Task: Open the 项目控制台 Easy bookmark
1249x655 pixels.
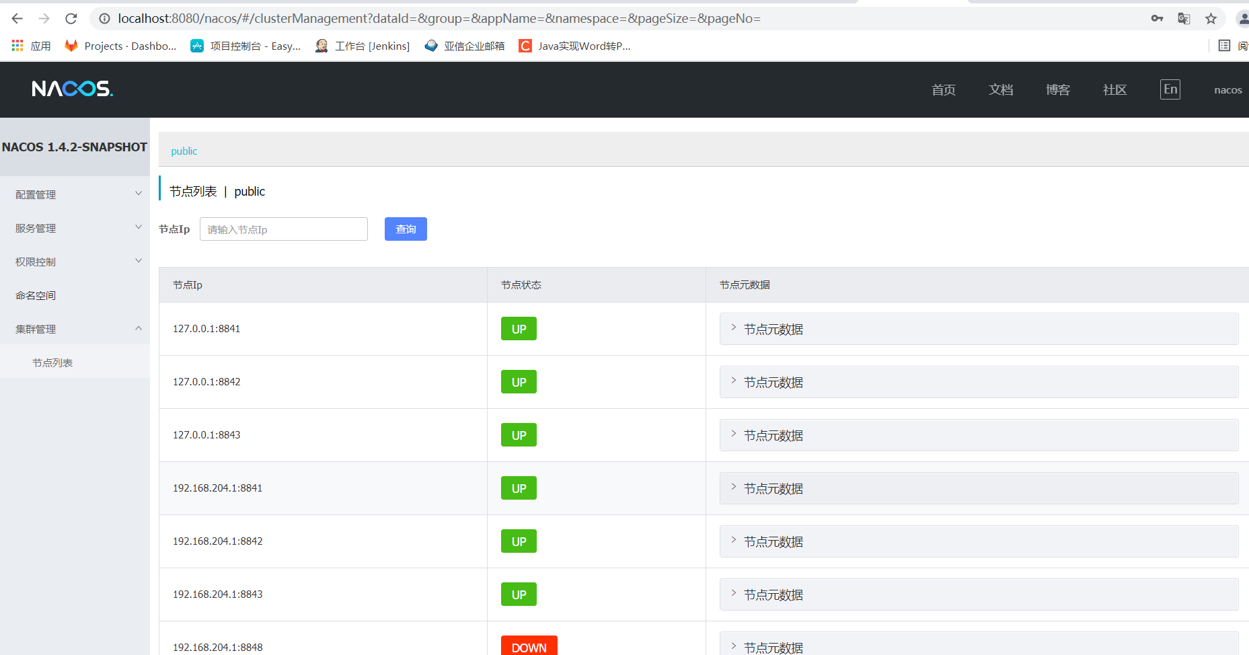Action: 245,46
